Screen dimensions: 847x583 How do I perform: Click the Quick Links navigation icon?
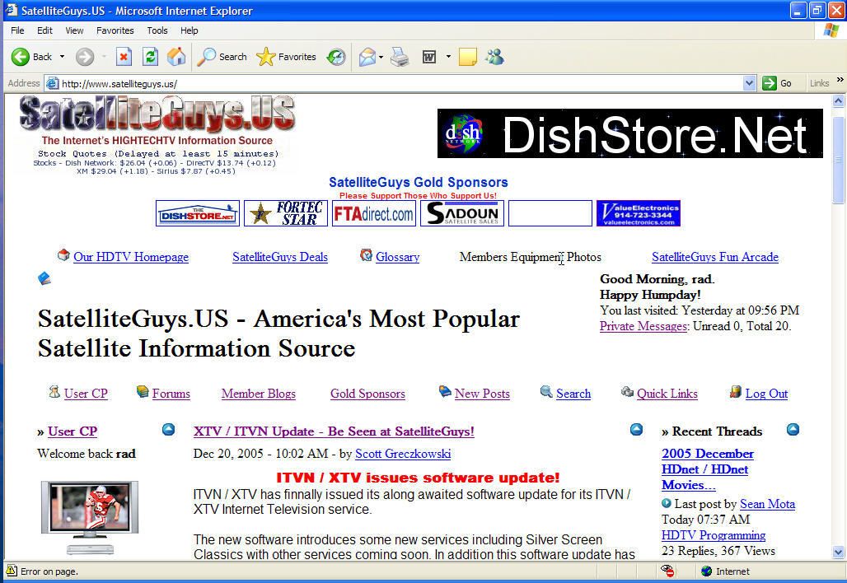click(627, 391)
